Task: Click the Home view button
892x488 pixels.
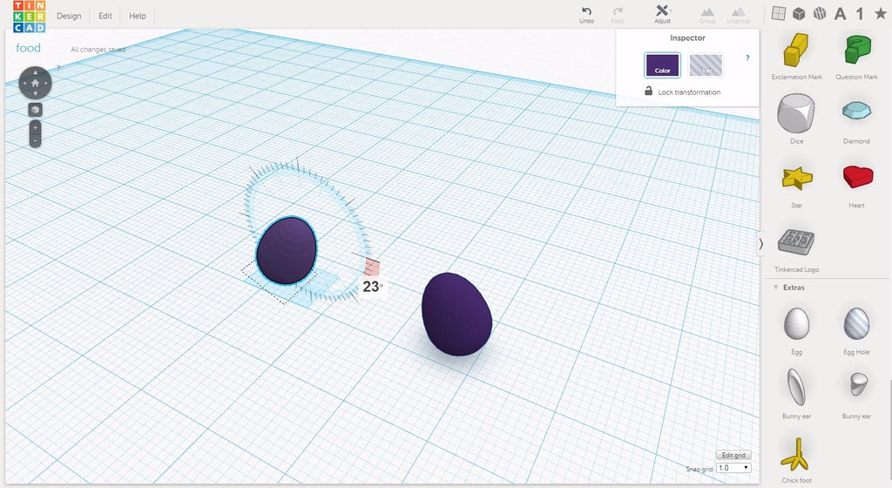Action: 35,83
